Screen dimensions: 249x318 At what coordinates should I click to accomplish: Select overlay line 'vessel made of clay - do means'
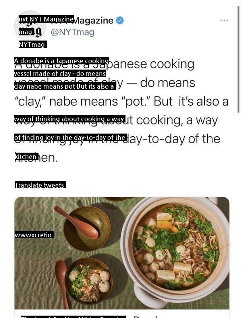point(60,74)
